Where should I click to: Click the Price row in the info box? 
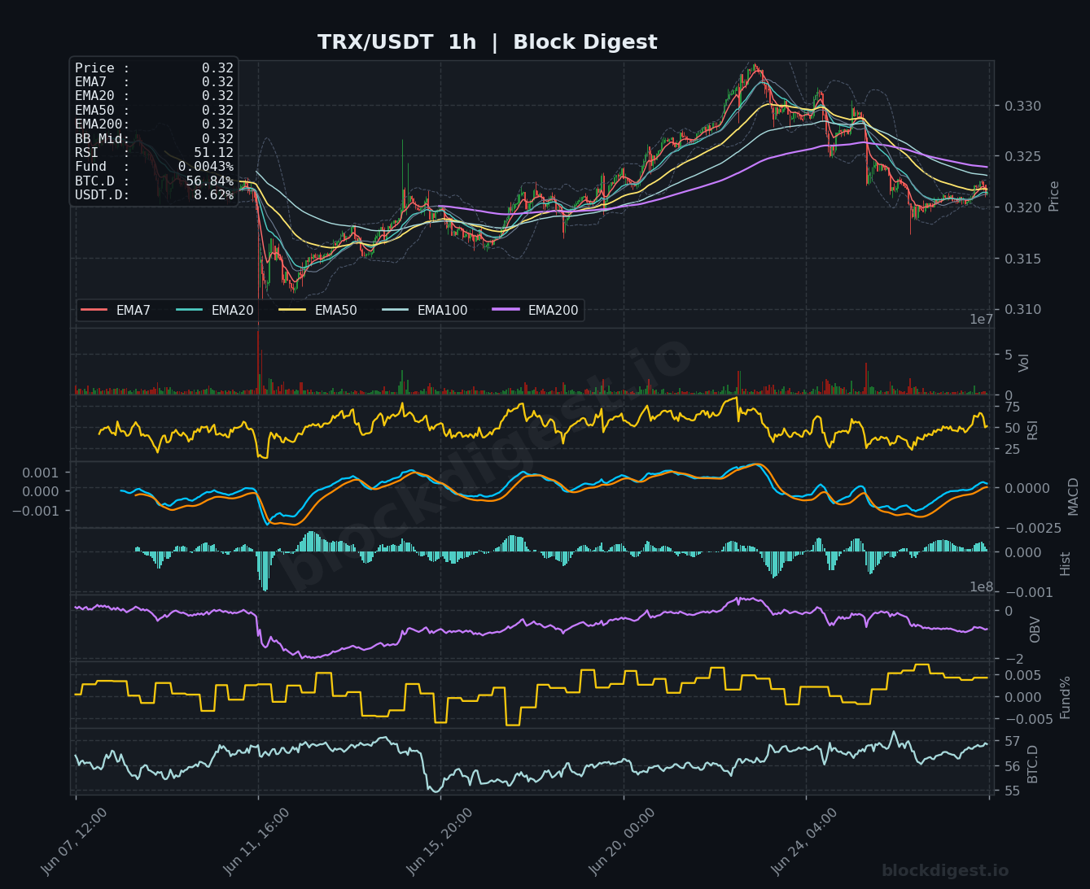154,68
